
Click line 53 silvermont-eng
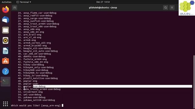click(30, 92)
